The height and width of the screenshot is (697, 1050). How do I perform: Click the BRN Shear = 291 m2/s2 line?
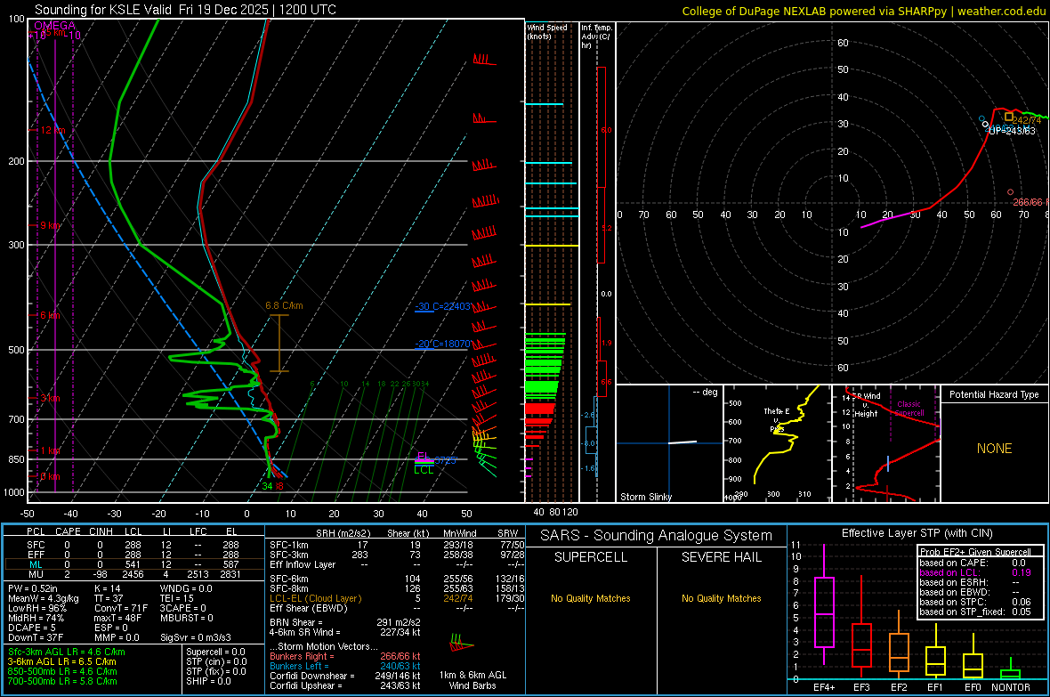pos(345,622)
